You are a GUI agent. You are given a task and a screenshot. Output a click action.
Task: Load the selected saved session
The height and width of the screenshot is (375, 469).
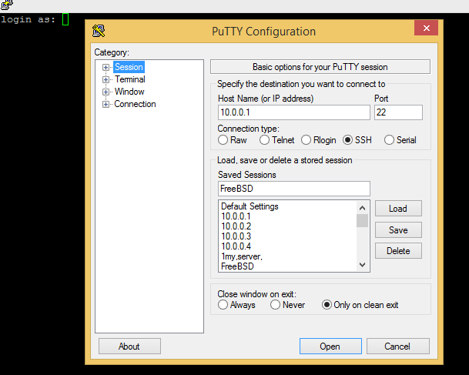(398, 209)
